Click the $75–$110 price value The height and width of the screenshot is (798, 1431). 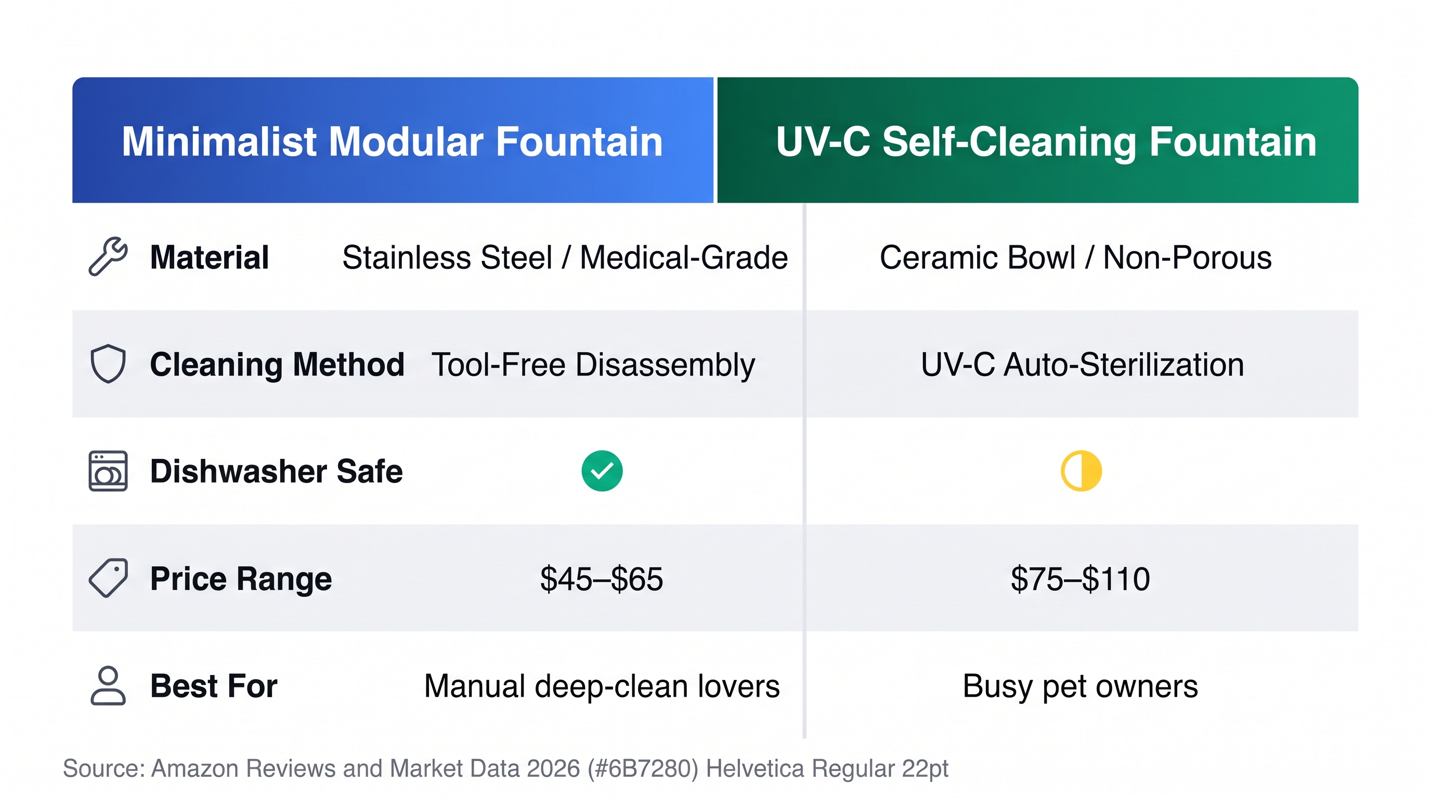click(1081, 579)
